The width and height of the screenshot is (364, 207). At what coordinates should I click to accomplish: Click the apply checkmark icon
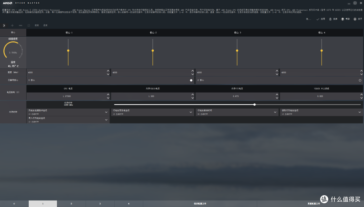point(318,19)
